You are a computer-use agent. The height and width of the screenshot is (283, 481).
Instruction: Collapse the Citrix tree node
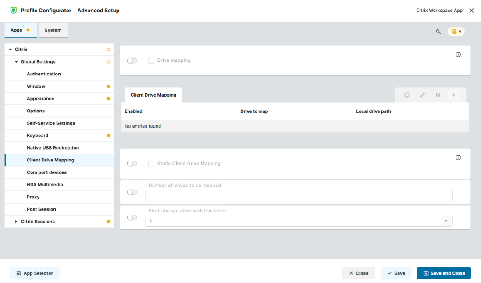[x=11, y=50]
